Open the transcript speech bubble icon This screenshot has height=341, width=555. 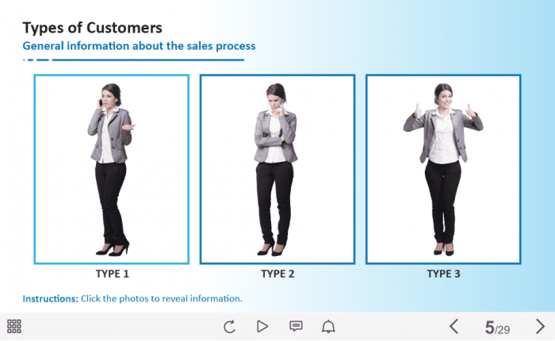[296, 326]
